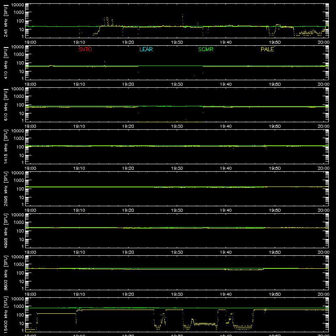Click the 1000 tick label on 410 MHz axis

(x=19, y=55)
